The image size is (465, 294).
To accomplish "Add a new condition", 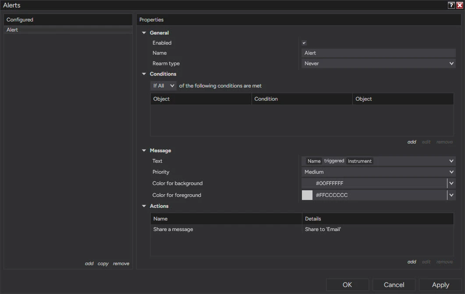I will 412,142.
